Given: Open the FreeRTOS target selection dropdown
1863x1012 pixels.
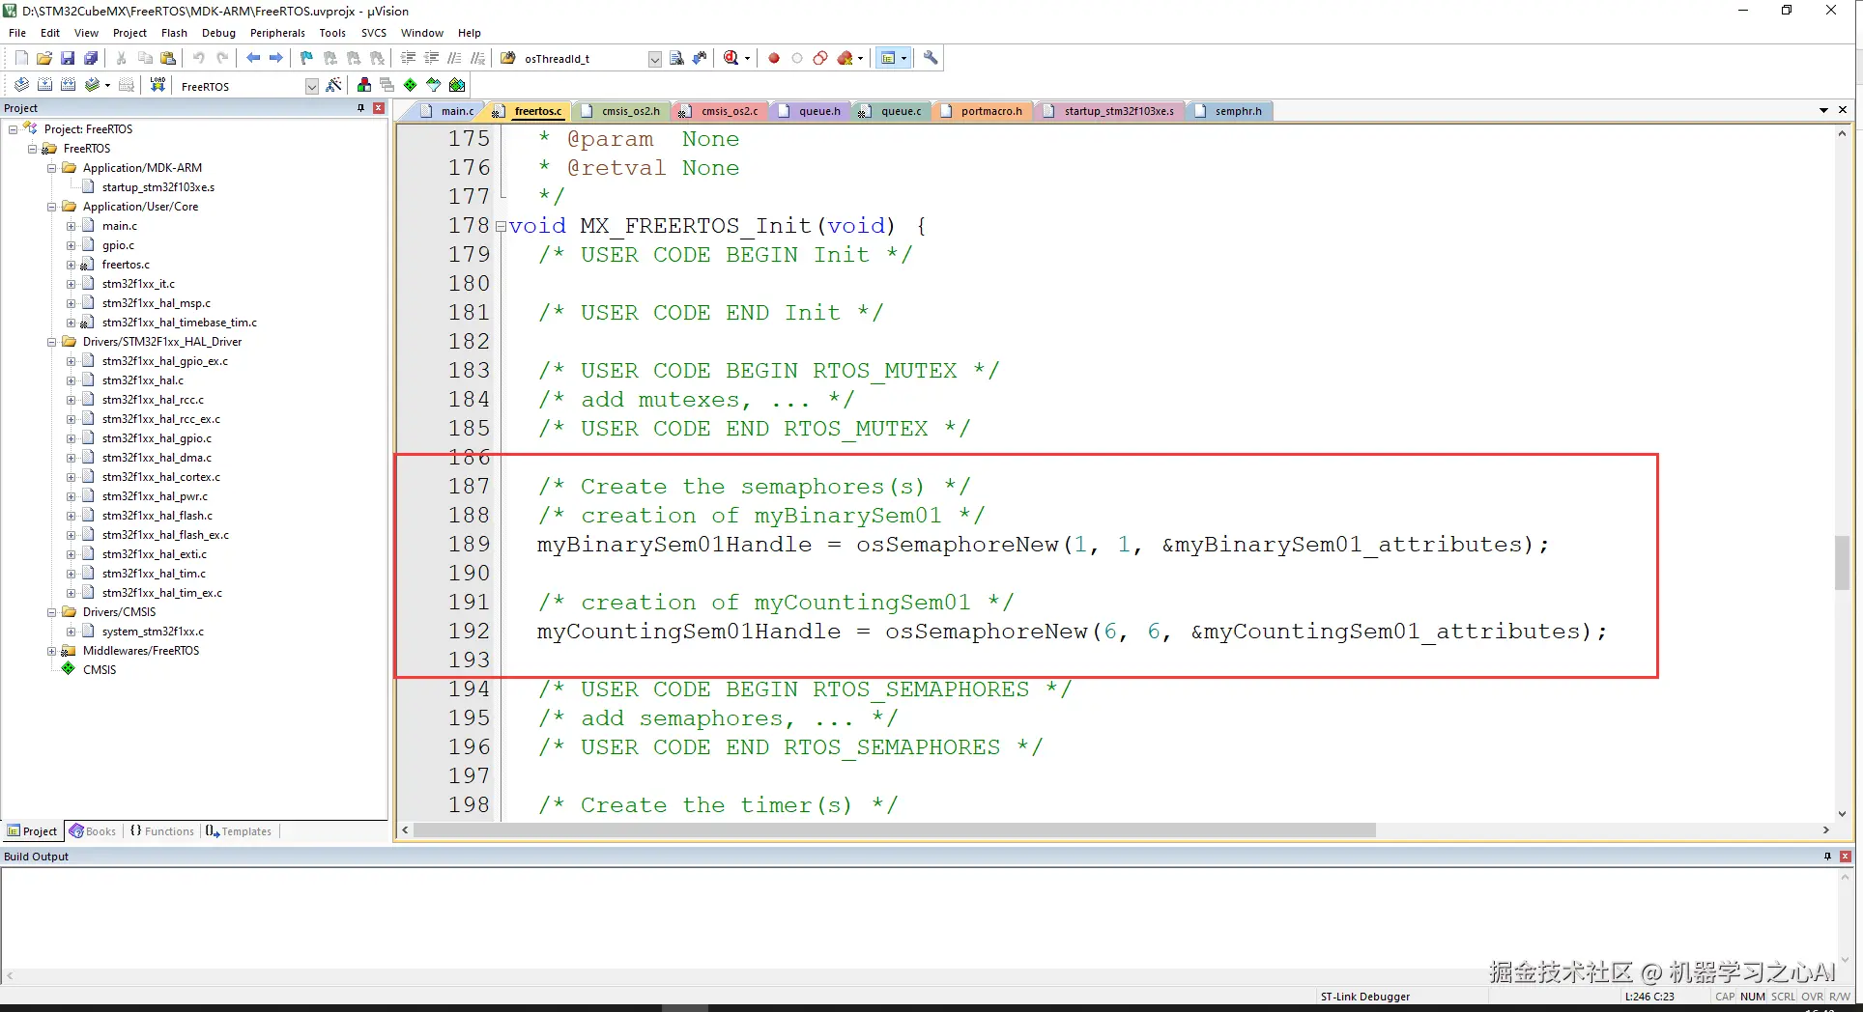Looking at the screenshot, I should (x=312, y=86).
